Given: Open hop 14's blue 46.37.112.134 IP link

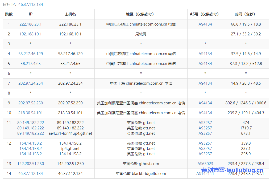Looking at the screenshot, I should tap(30, 174).
